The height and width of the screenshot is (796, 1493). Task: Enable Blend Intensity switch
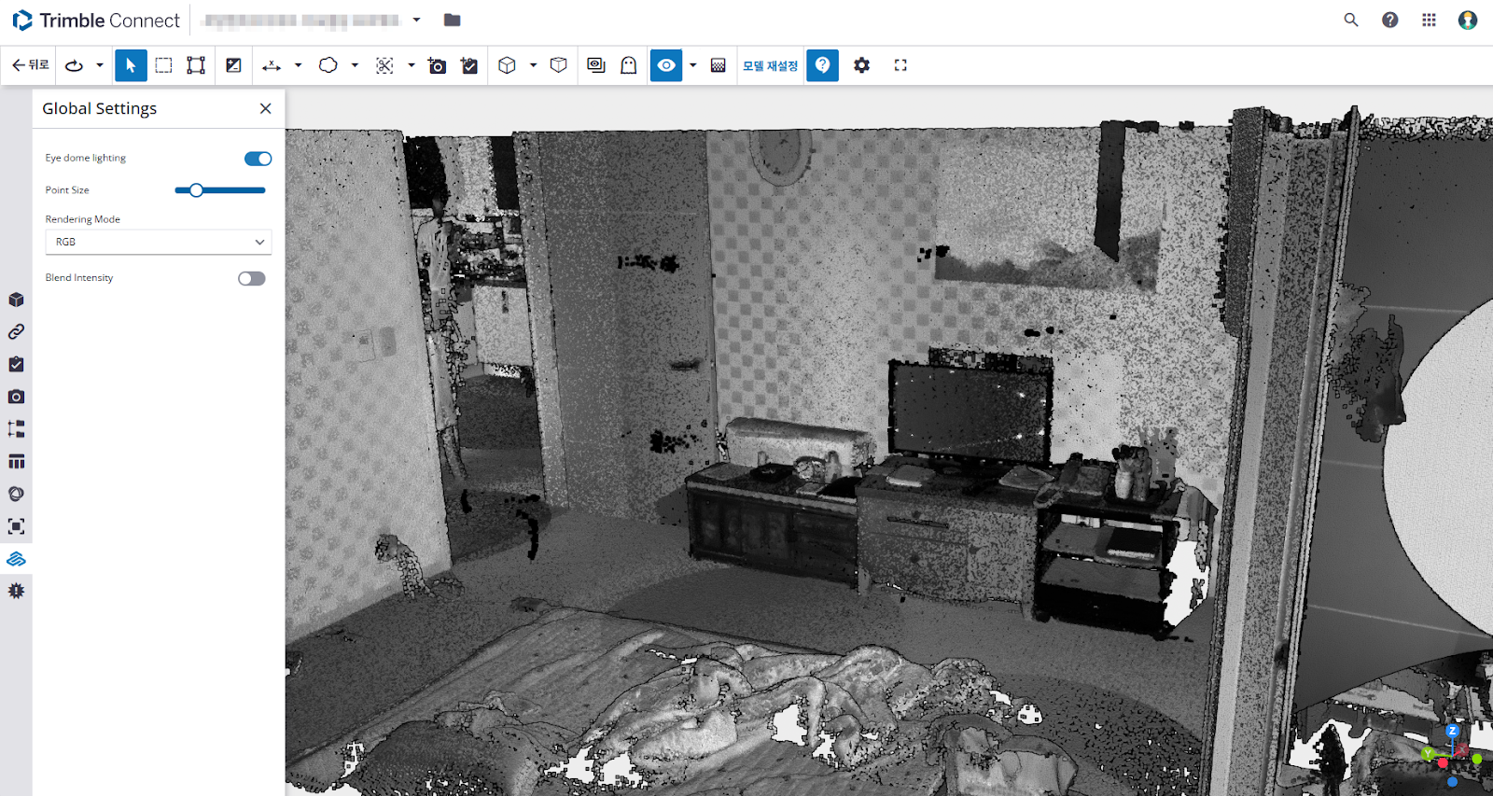pos(251,278)
